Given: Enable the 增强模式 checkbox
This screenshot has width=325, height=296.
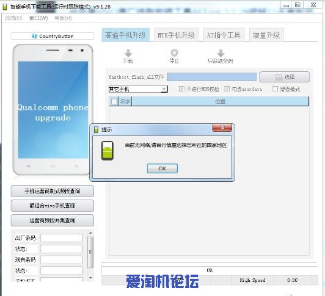Looking at the screenshot, I should coord(275,89).
